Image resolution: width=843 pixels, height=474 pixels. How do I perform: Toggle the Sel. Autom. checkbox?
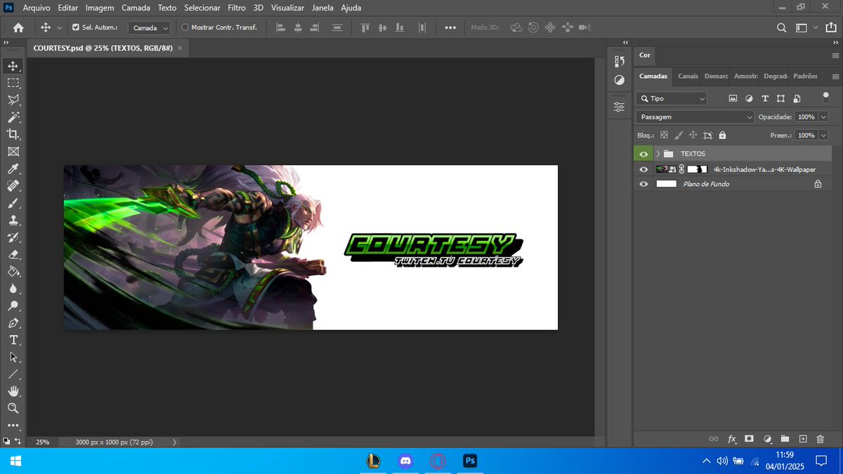(x=76, y=27)
